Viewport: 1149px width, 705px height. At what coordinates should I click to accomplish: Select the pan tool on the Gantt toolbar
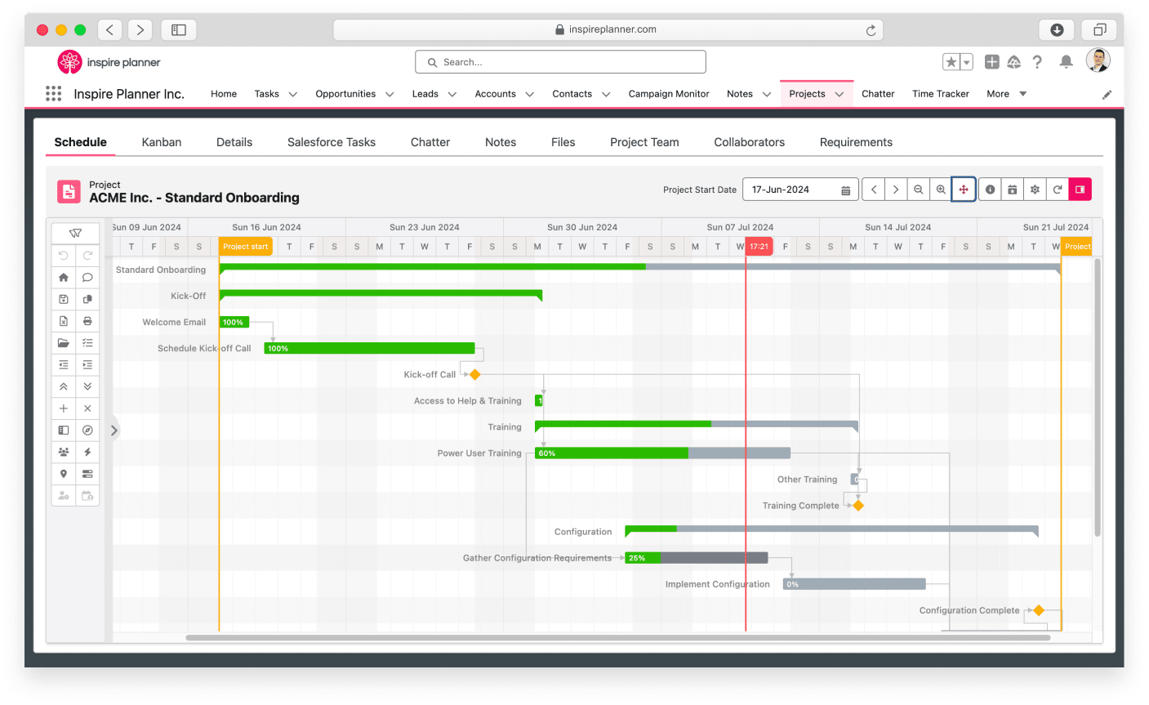(x=964, y=189)
